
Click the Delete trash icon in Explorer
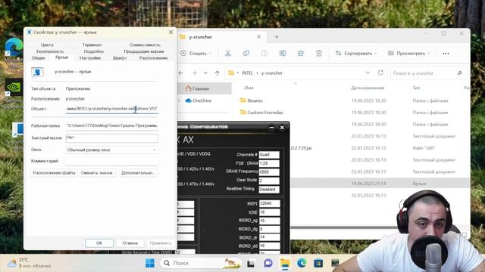click(x=319, y=54)
